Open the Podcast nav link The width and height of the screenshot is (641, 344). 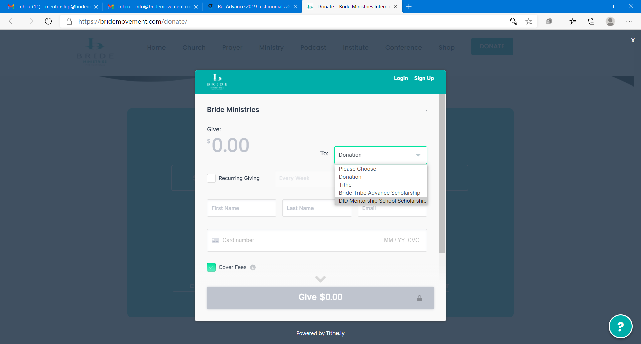pos(313,47)
